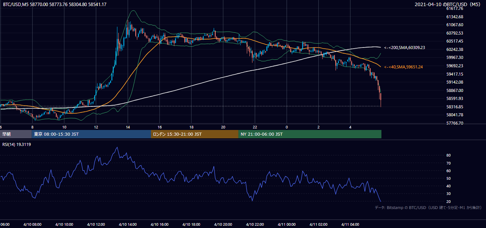Select the RSI scale value 20
Image resolution: width=486 pixels, height=228 pixels.
[449, 201]
